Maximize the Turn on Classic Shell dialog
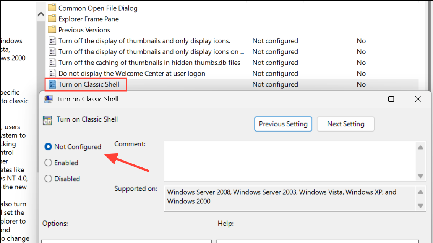Image resolution: width=433 pixels, height=243 pixels. pos(391,99)
